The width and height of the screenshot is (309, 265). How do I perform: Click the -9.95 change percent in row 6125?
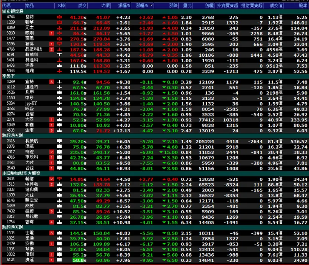click(147, 260)
